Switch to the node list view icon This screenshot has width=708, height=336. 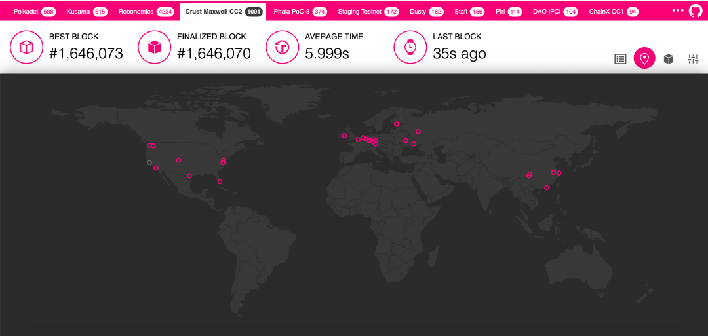pos(620,59)
